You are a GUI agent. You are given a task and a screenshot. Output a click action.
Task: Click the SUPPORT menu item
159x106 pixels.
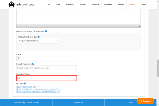coord(132,5)
